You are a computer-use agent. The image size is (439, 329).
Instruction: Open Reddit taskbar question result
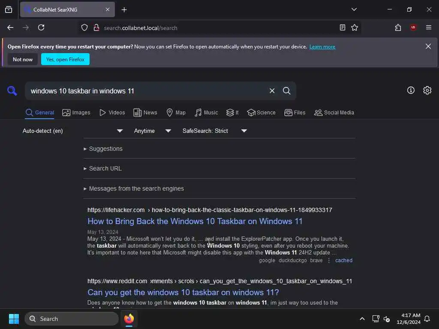click(x=183, y=292)
